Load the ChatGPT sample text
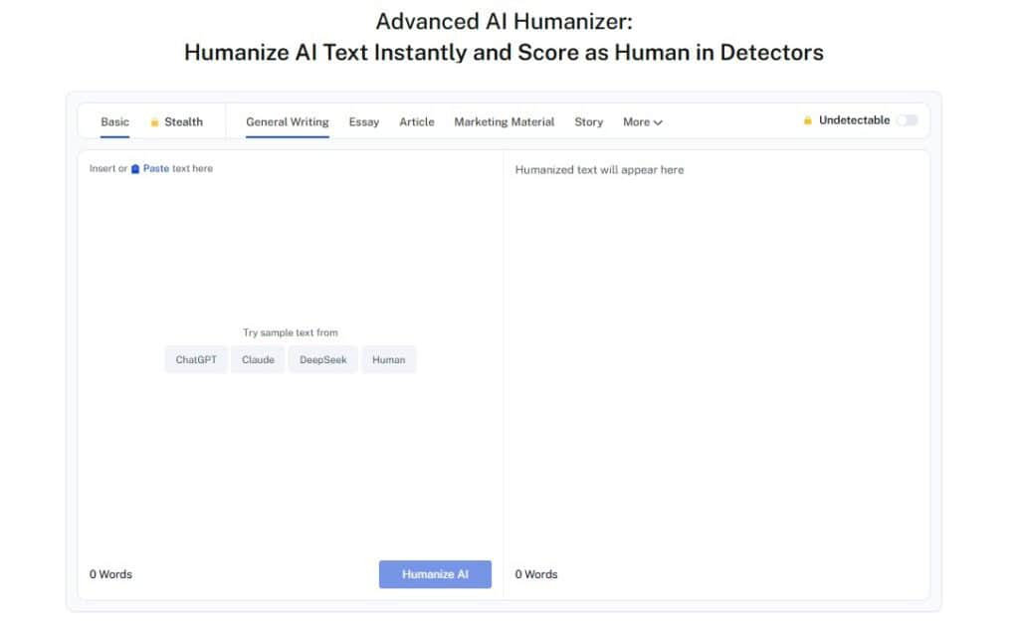The height and width of the screenshot is (643, 1019). pyautogui.click(x=196, y=359)
